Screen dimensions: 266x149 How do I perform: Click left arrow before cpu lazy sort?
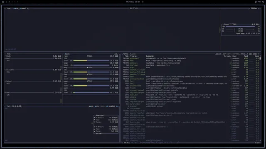click(x=247, y=54)
